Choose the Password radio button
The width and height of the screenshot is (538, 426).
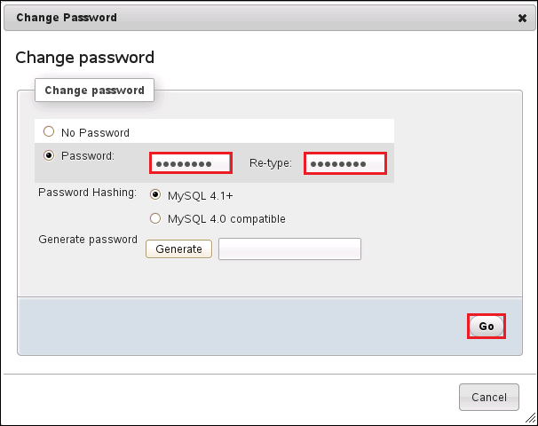49,155
